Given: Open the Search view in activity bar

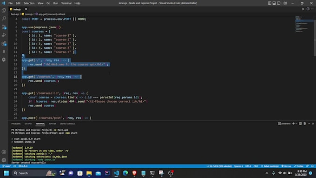Looking at the screenshot, I should 4,19.
